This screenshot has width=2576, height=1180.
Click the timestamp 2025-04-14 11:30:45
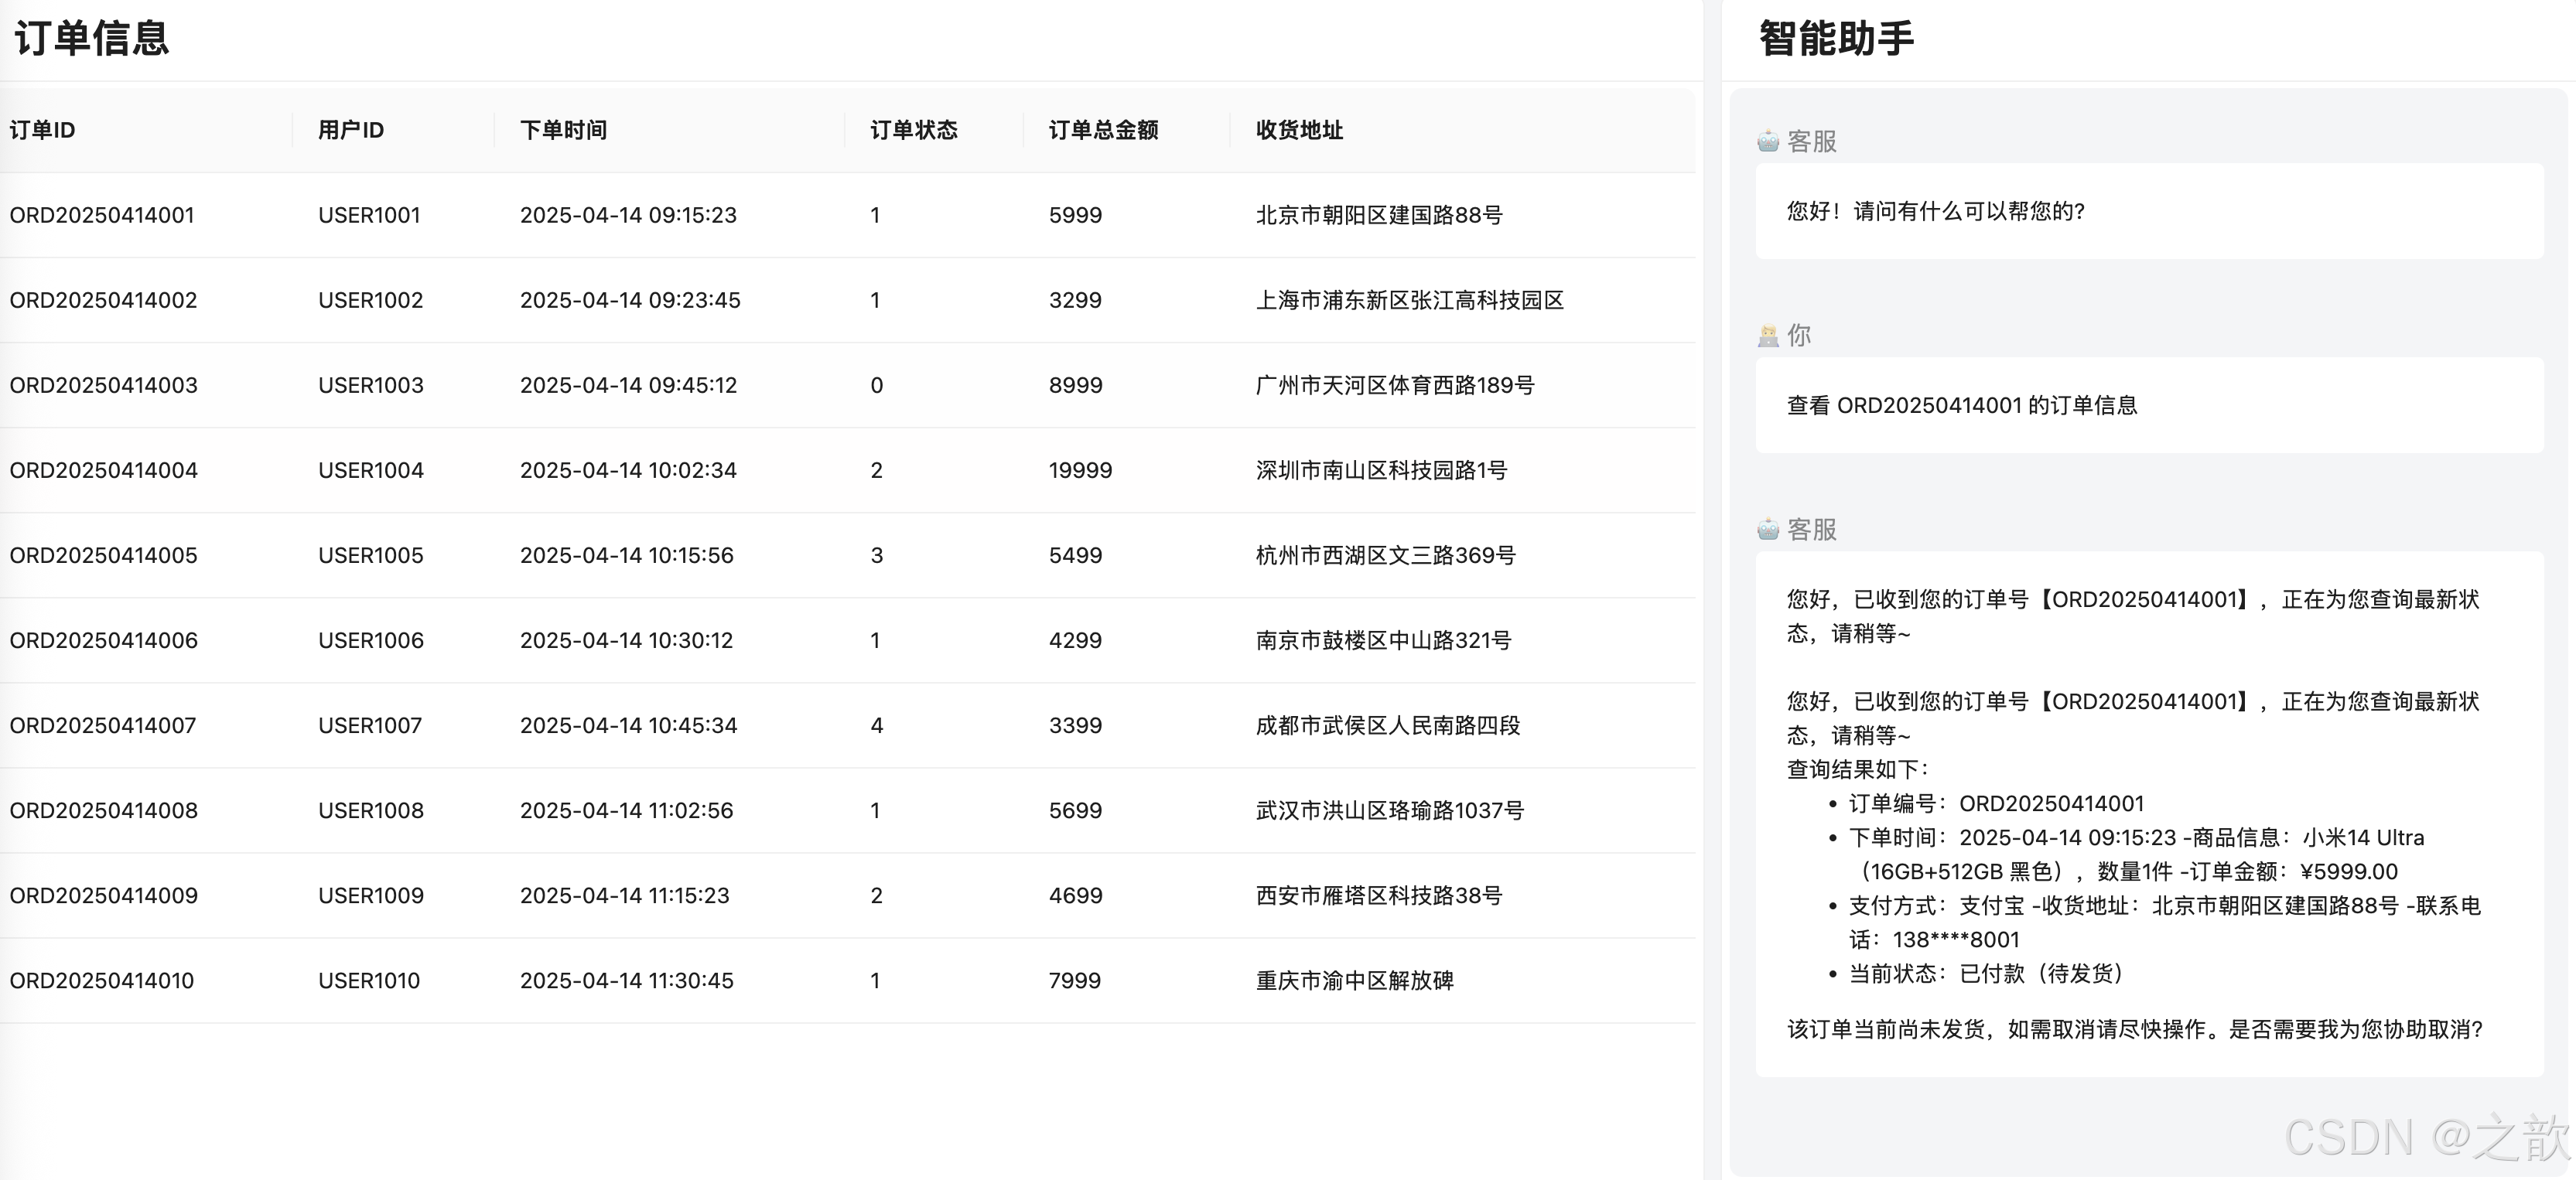pos(626,980)
